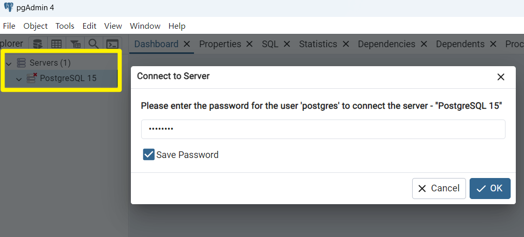Switch to the Statistics tab
The image size is (524, 237).
pyautogui.click(x=318, y=44)
